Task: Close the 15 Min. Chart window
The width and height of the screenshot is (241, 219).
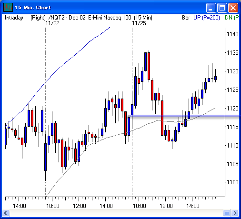Action: (233, 8)
